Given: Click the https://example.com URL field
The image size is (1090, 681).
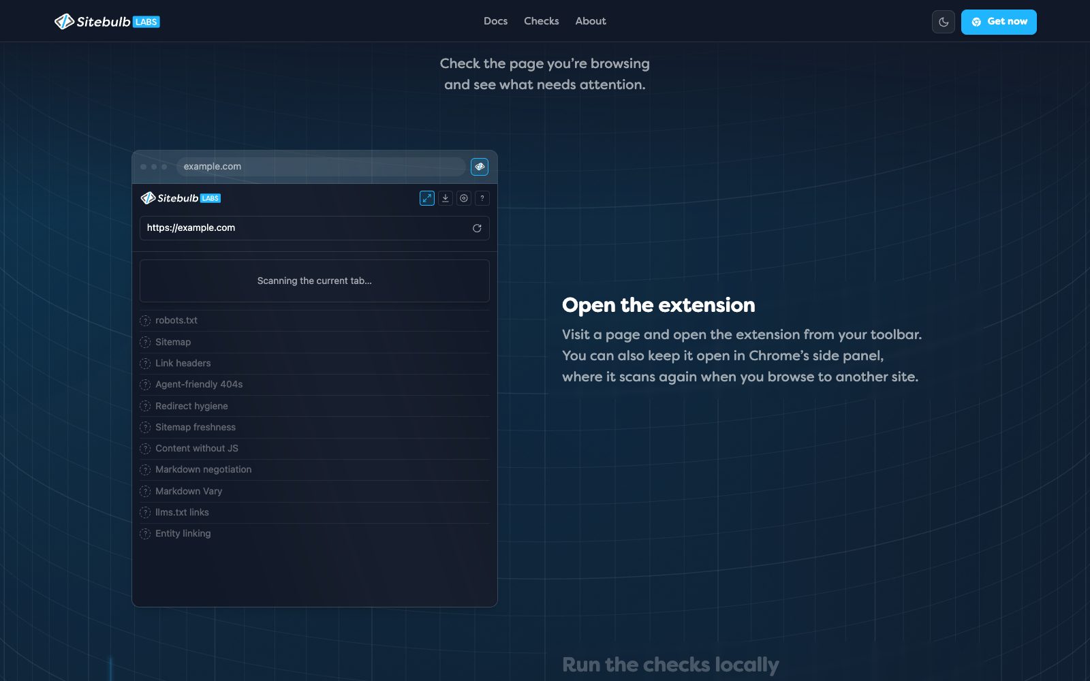Looking at the screenshot, I should (315, 228).
